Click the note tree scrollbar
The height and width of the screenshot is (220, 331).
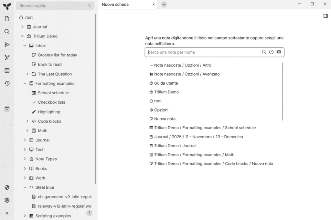click(x=95, y=99)
